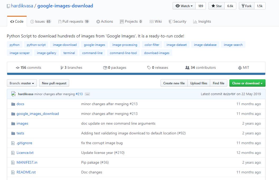
Task: Click the docs folder icon
Action: (x=13, y=104)
